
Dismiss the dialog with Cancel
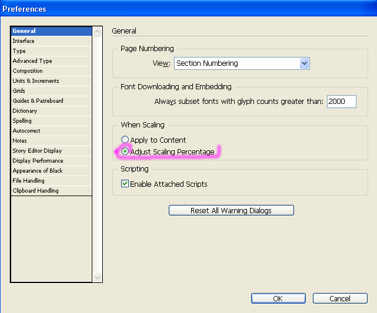340,298
